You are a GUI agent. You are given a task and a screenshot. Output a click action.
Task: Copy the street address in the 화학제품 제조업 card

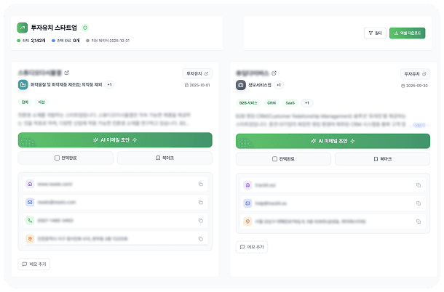pyautogui.click(x=201, y=238)
